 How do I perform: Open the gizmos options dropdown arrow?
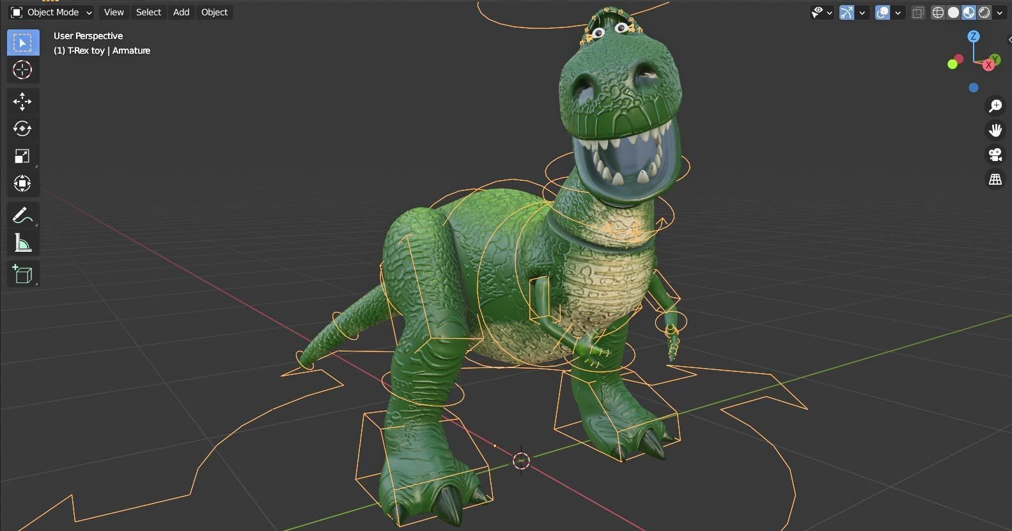(862, 13)
